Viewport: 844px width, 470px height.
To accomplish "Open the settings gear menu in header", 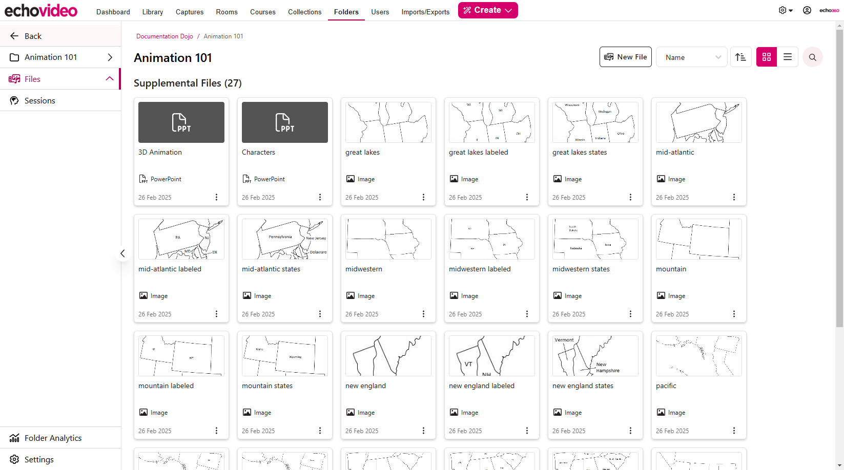I will click(785, 10).
